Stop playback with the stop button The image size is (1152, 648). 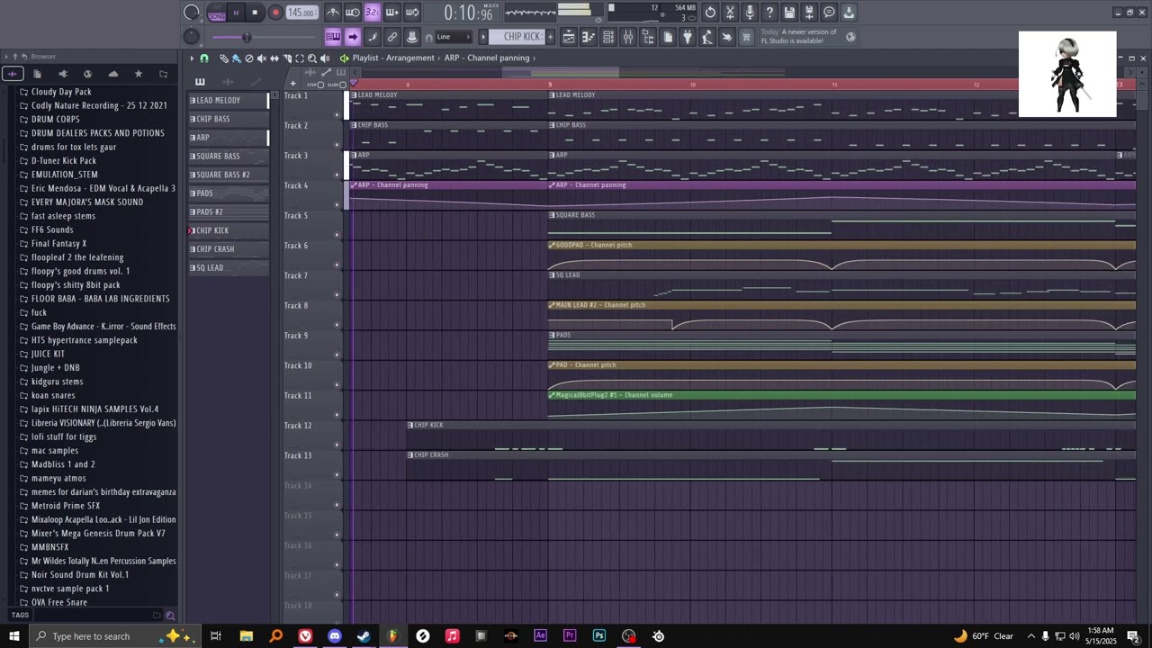pyautogui.click(x=255, y=13)
